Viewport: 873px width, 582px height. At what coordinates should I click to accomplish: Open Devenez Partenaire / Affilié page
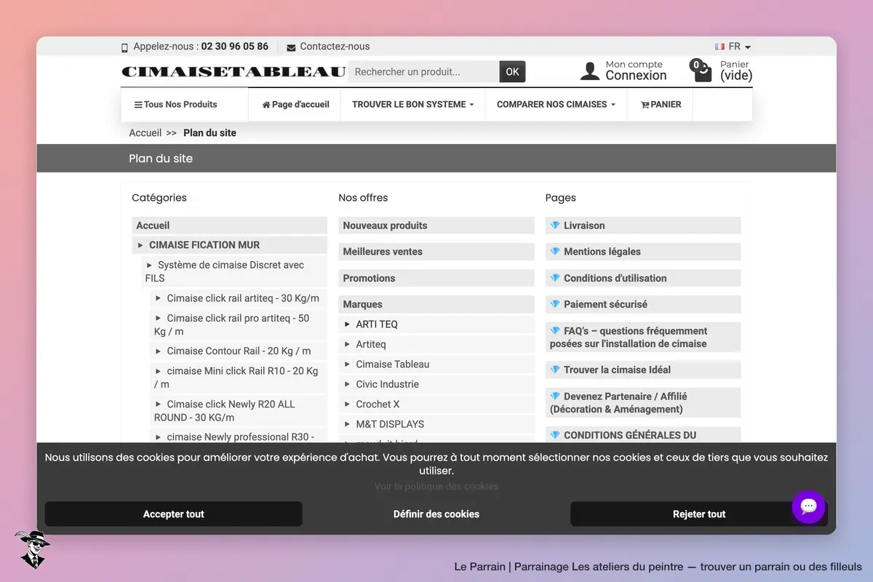point(643,403)
